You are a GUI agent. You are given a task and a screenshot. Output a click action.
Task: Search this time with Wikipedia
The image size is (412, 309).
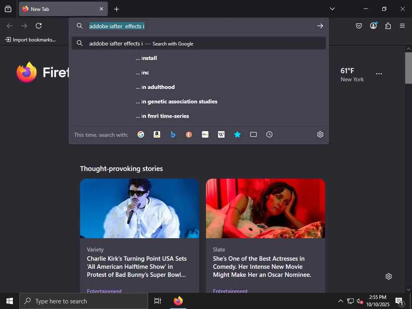point(221,134)
